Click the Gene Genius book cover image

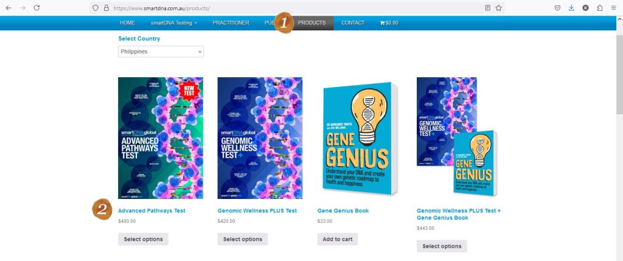tap(358, 138)
